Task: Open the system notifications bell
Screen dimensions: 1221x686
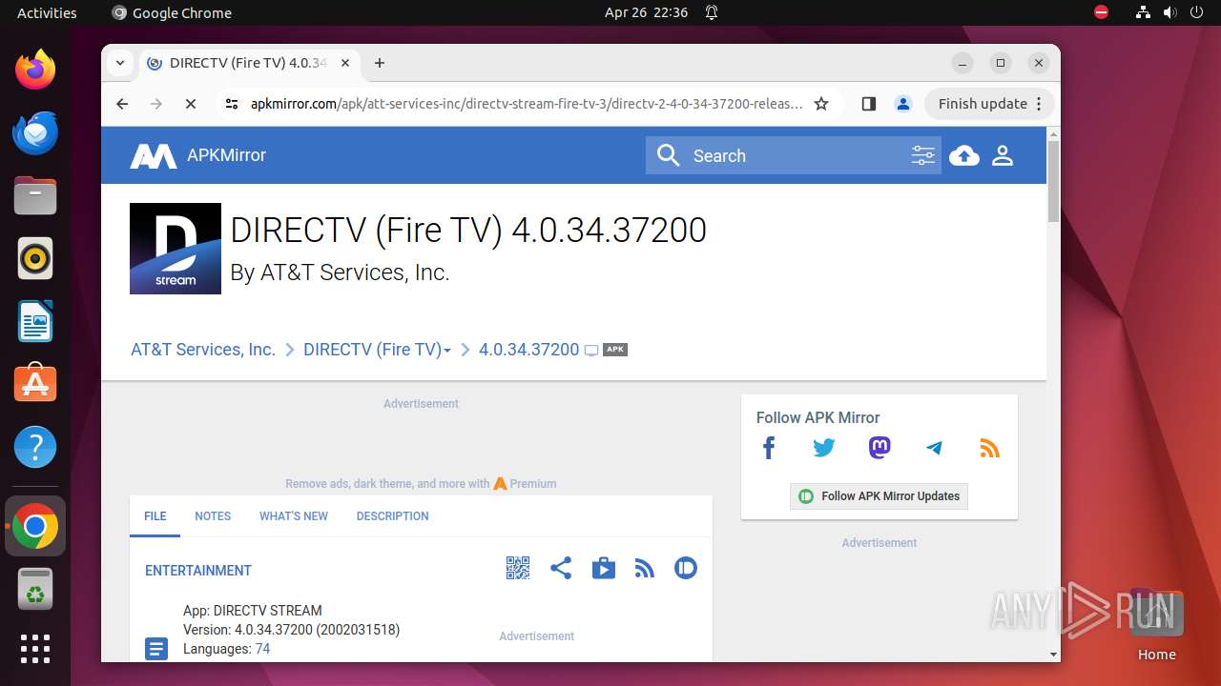Action: (x=712, y=12)
